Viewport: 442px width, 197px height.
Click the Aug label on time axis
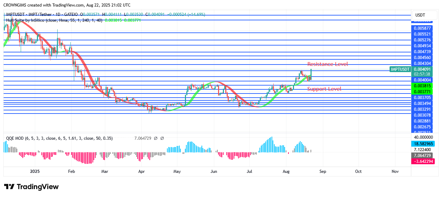coord(286,171)
